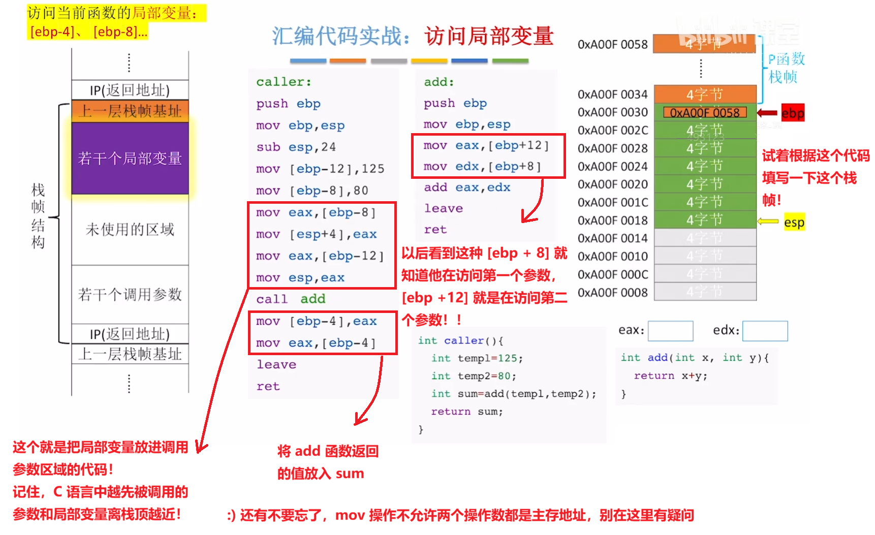Click the 栈帧结构 vertical label

38,216
